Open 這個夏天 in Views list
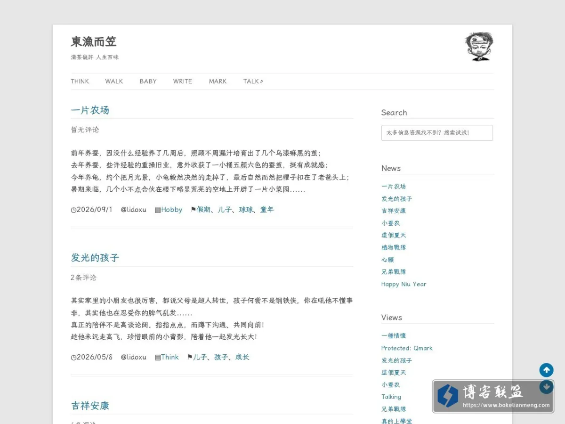The image size is (565, 424). (x=394, y=373)
